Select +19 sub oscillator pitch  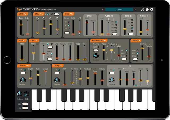[132, 20]
